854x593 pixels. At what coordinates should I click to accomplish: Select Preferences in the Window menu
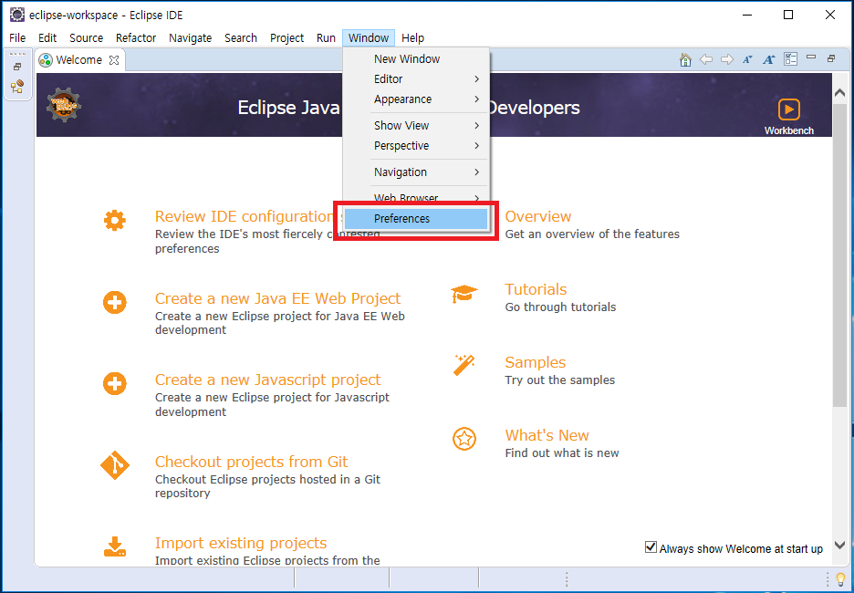(416, 218)
